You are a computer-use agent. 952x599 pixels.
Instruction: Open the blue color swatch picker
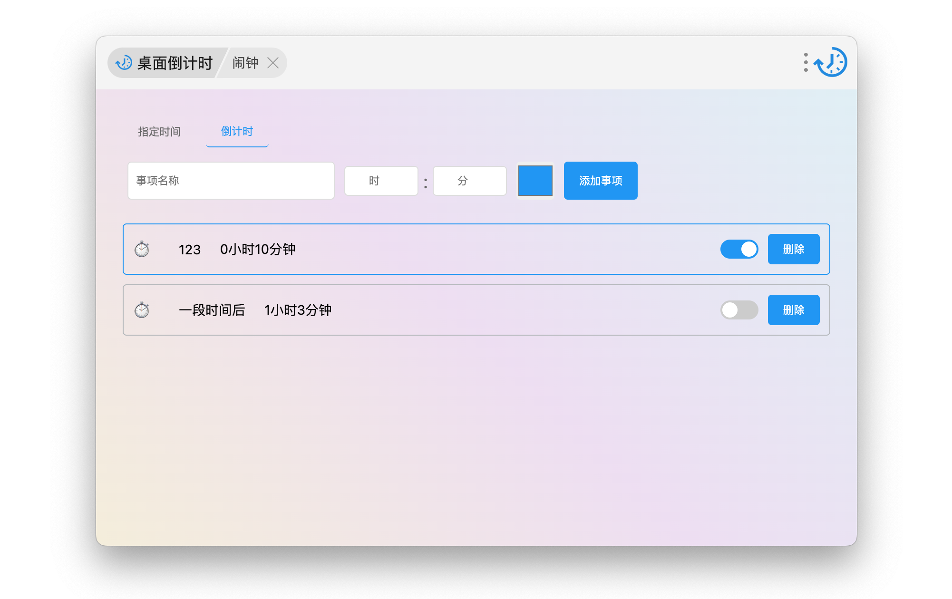tap(535, 181)
